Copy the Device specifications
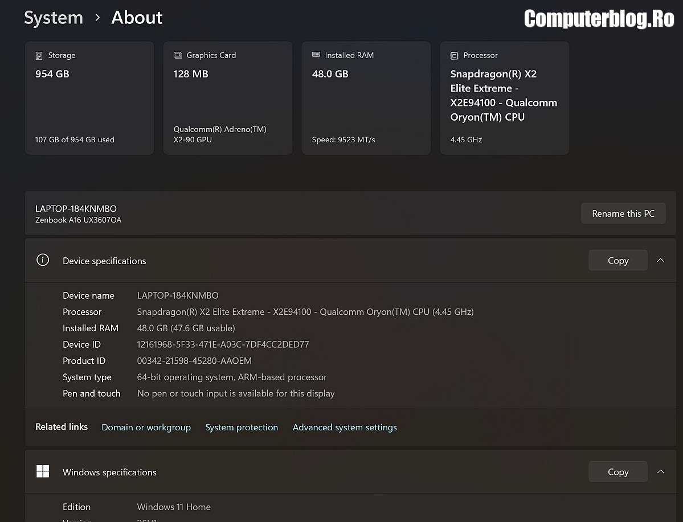The height and width of the screenshot is (522, 683). [x=617, y=260]
